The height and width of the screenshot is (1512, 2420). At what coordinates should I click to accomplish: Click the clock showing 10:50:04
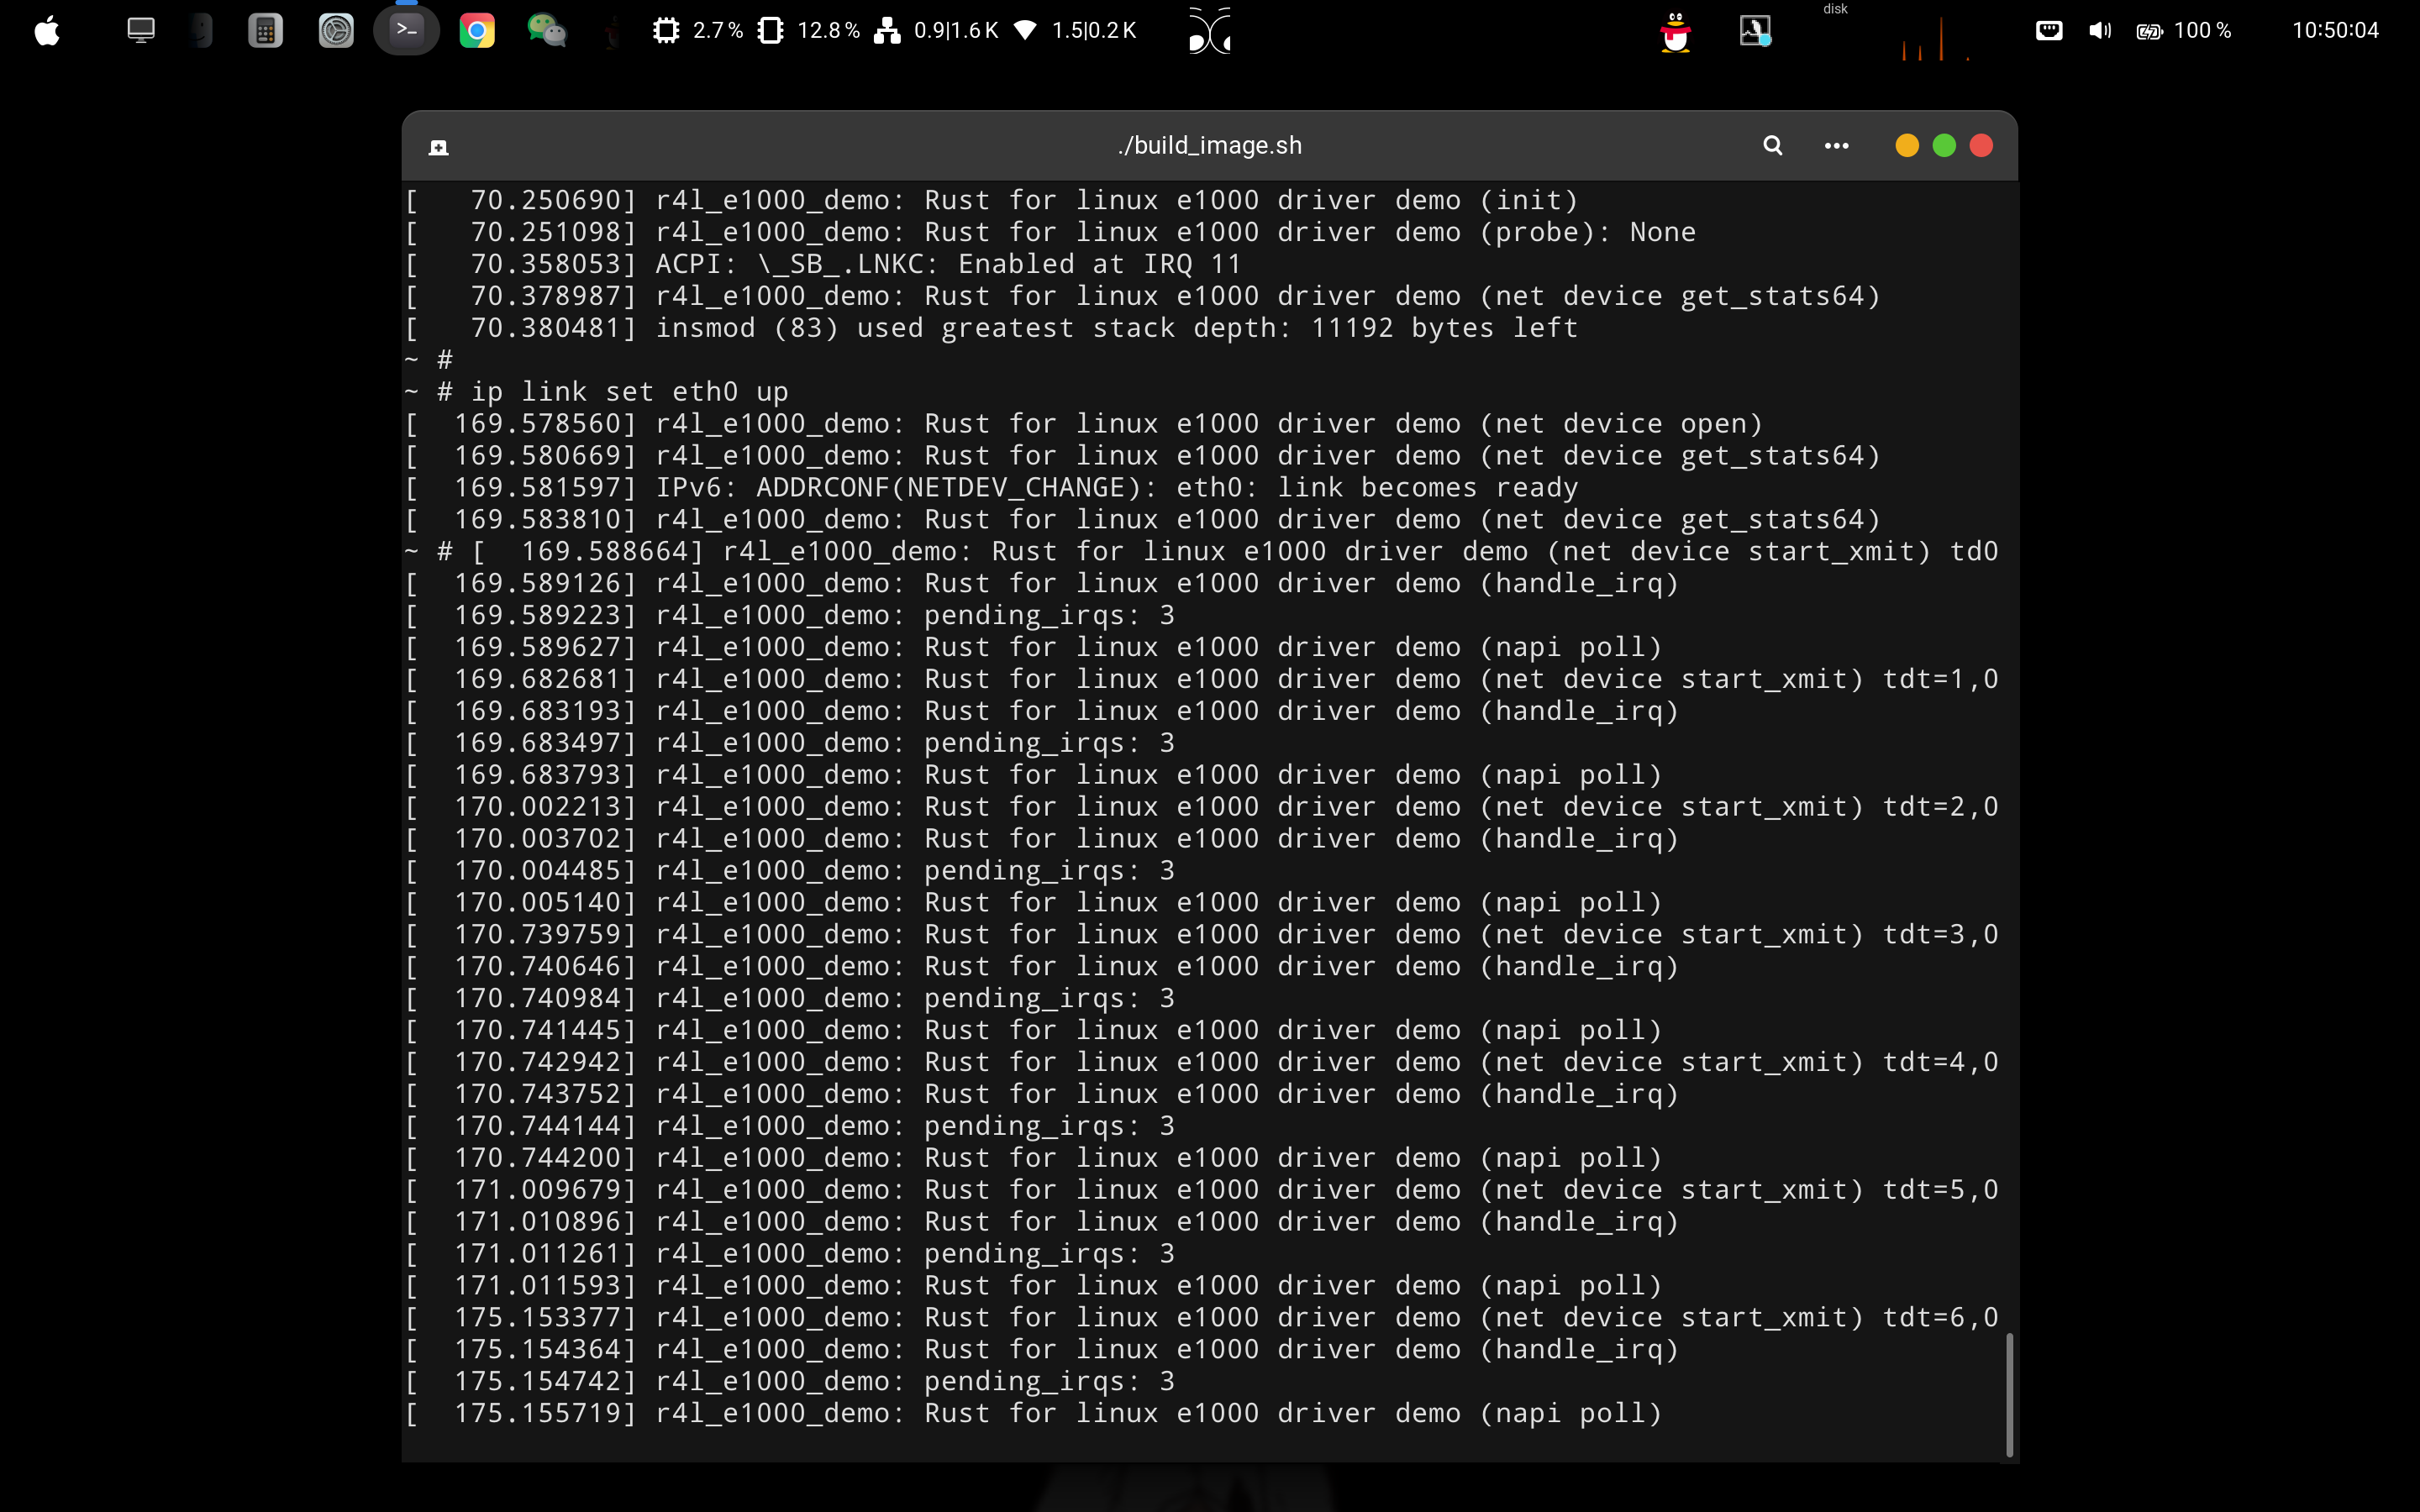(2334, 31)
